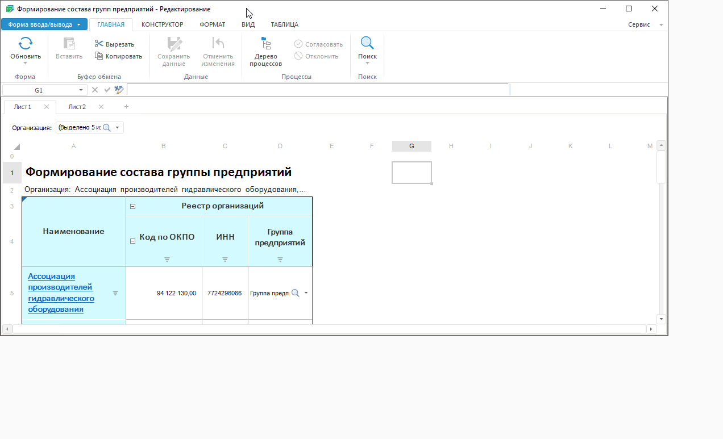723x439 pixels.
Task: Add a new sheet with plus button
Action: click(126, 107)
